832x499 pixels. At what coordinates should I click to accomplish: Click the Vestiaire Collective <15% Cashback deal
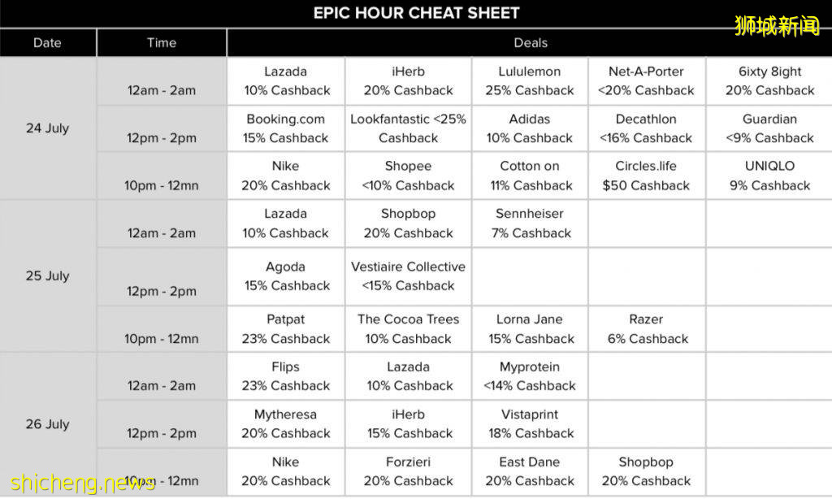(x=408, y=276)
